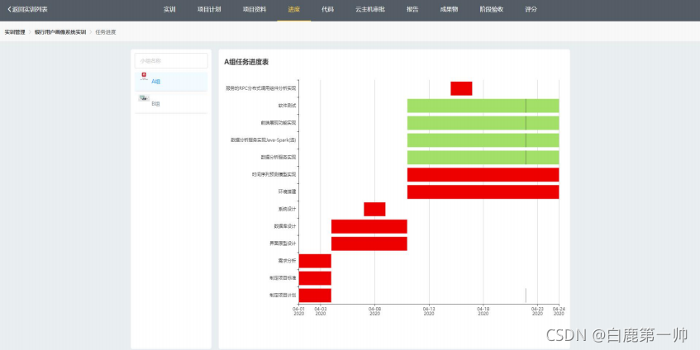The width and height of the screenshot is (700, 350).
Task: Click the A组 group avatar icon
Action: pyautogui.click(x=144, y=76)
